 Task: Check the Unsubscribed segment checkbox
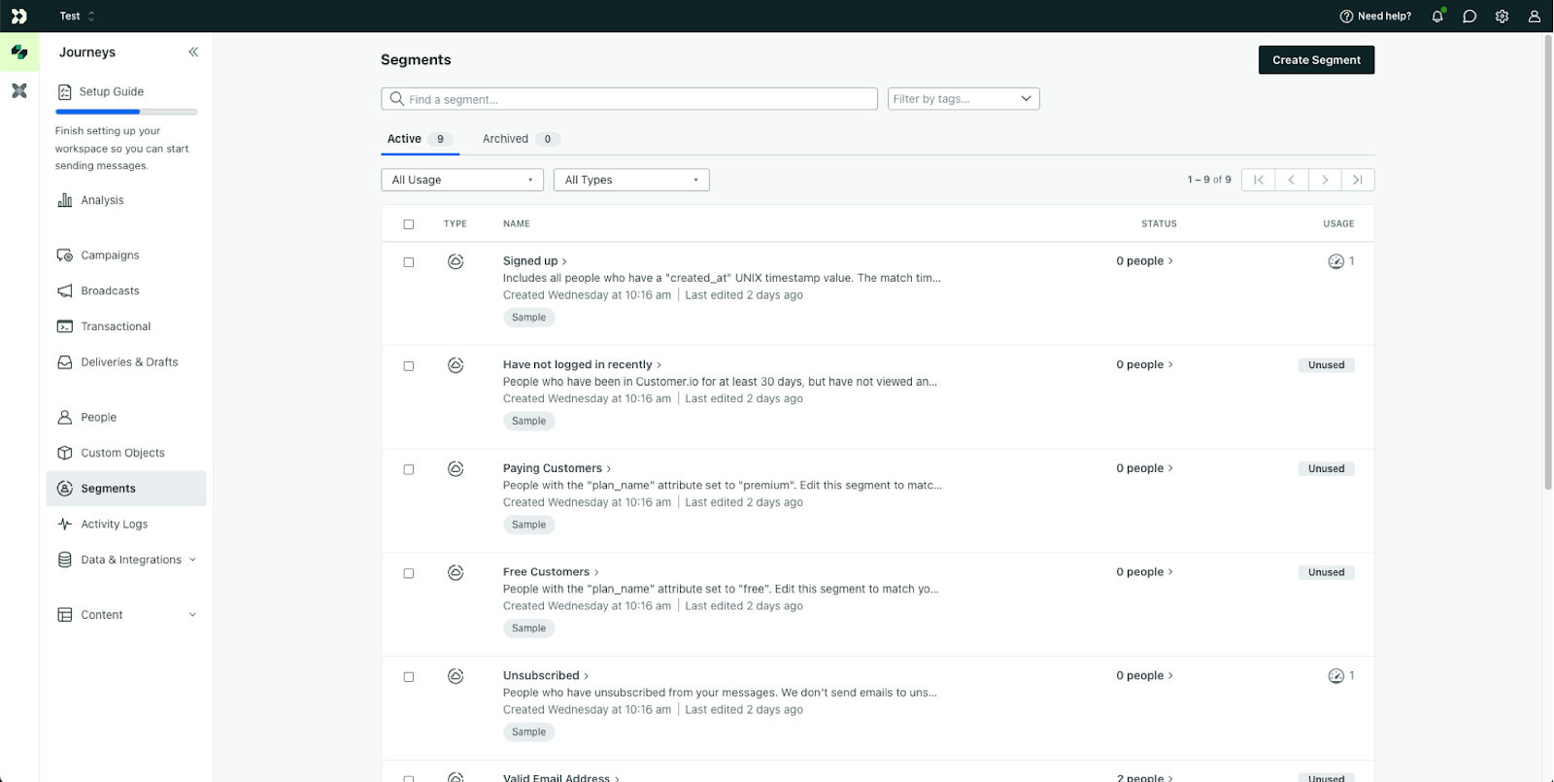409,677
